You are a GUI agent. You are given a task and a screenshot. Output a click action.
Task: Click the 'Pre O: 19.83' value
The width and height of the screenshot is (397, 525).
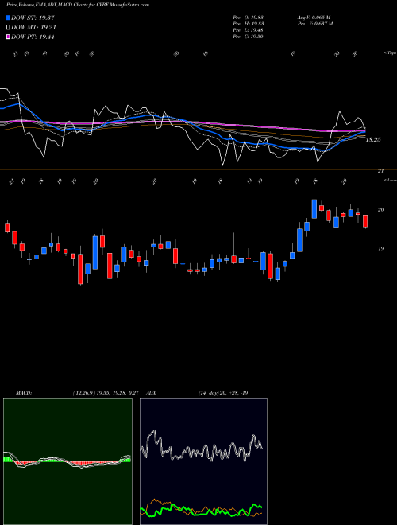point(249,17)
